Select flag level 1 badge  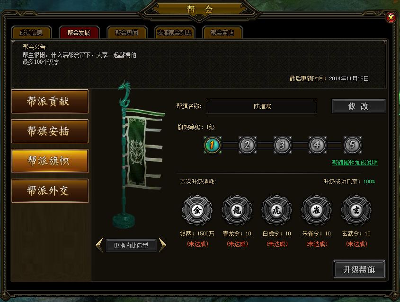(x=212, y=145)
